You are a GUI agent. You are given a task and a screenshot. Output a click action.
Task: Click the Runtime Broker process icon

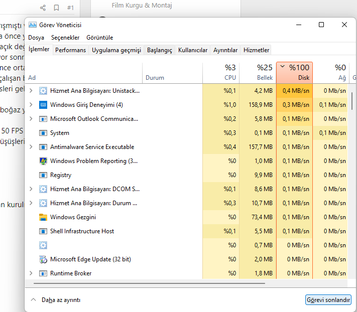(x=43, y=273)
